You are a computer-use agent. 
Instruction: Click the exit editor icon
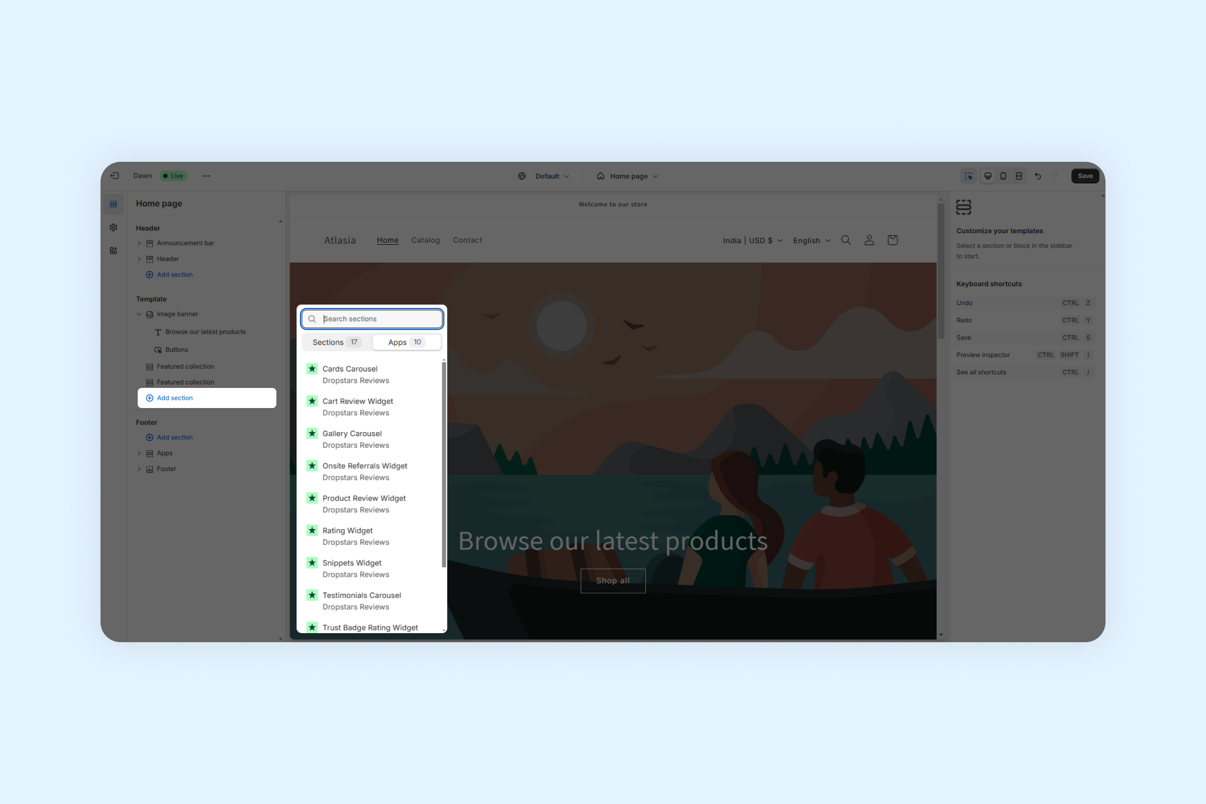(115, 176)
